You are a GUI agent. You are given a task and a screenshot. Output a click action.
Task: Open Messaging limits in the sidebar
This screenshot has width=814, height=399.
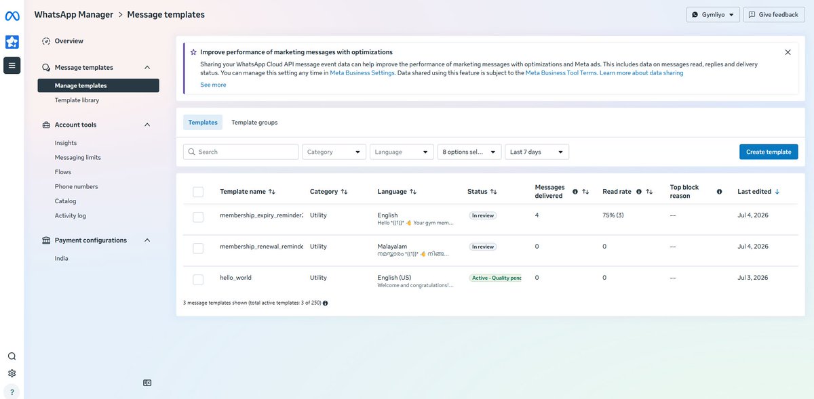78,158
